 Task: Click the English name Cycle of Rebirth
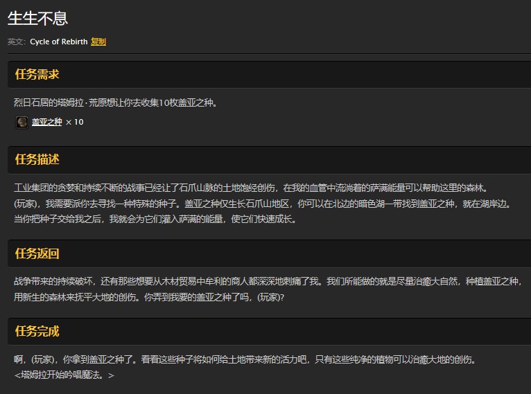58,42
